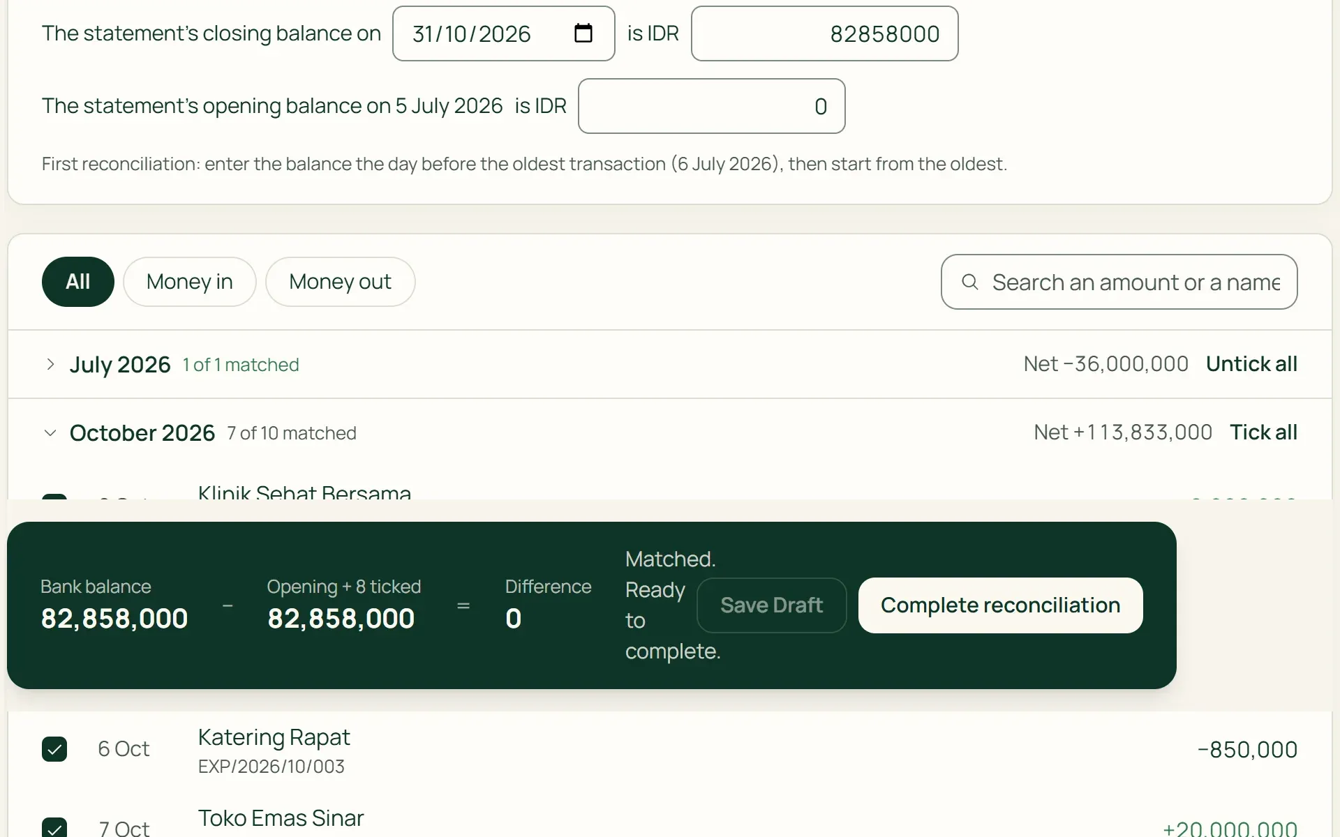
Task: Select the All filter tab
Action: coord(78,282)
